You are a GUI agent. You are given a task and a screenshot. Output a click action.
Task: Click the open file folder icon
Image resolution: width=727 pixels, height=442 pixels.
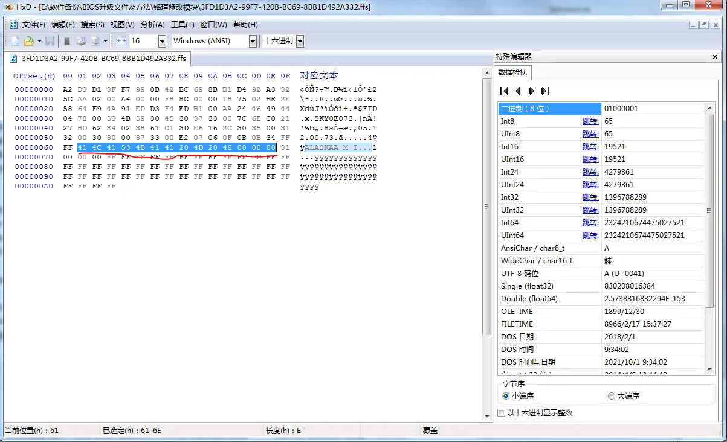[x=28, y=41]
